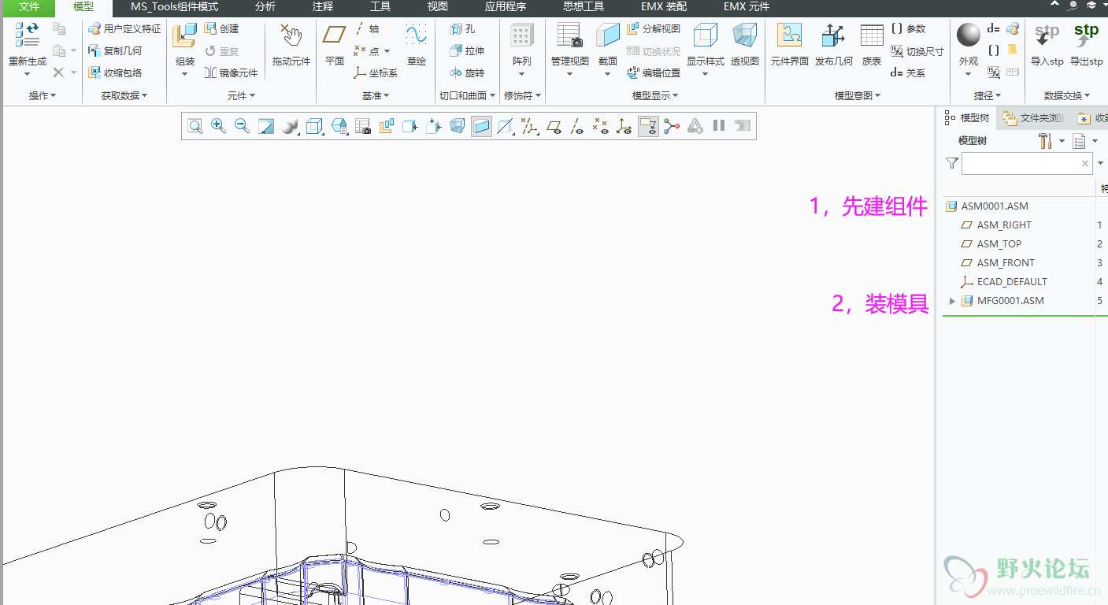The image size is (1108, 605).
Task: Open the 文件 menu
Action: [x=28, y=6]
